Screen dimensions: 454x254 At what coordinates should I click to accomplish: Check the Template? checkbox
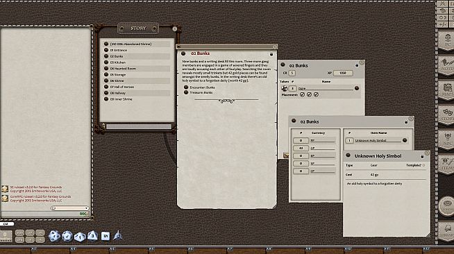(424, 165)
